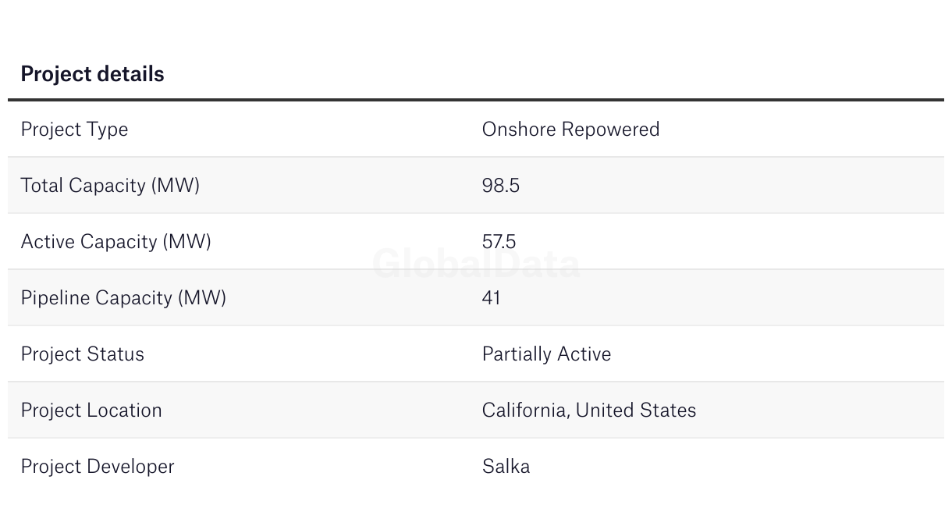Click the Project Location table row

pyautogui.click(x=476, y=410)
